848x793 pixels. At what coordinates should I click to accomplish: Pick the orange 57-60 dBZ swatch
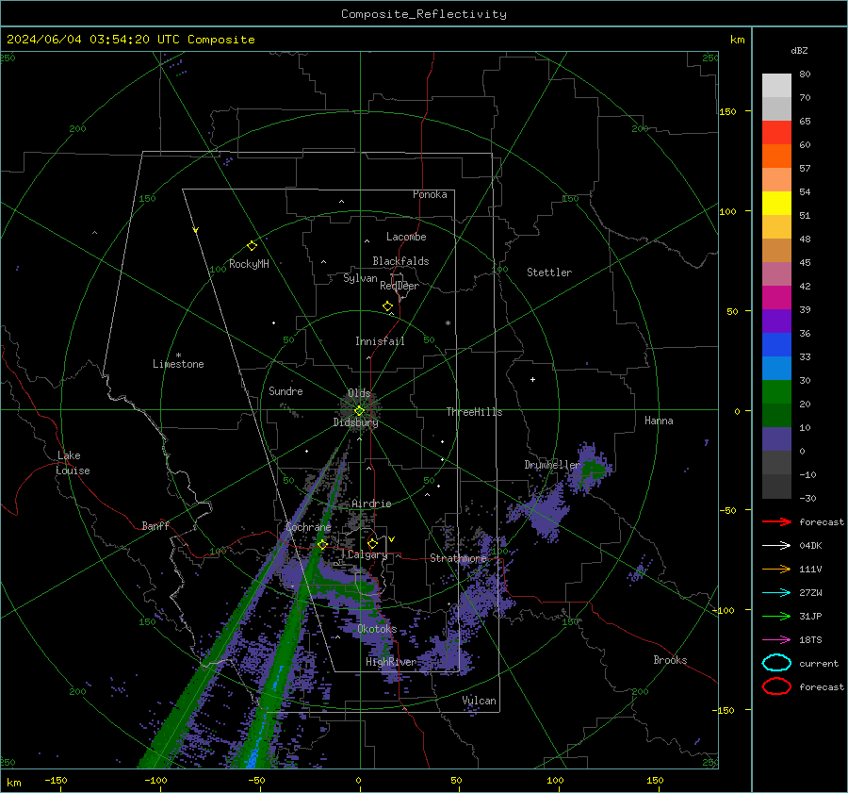[776, 157]
